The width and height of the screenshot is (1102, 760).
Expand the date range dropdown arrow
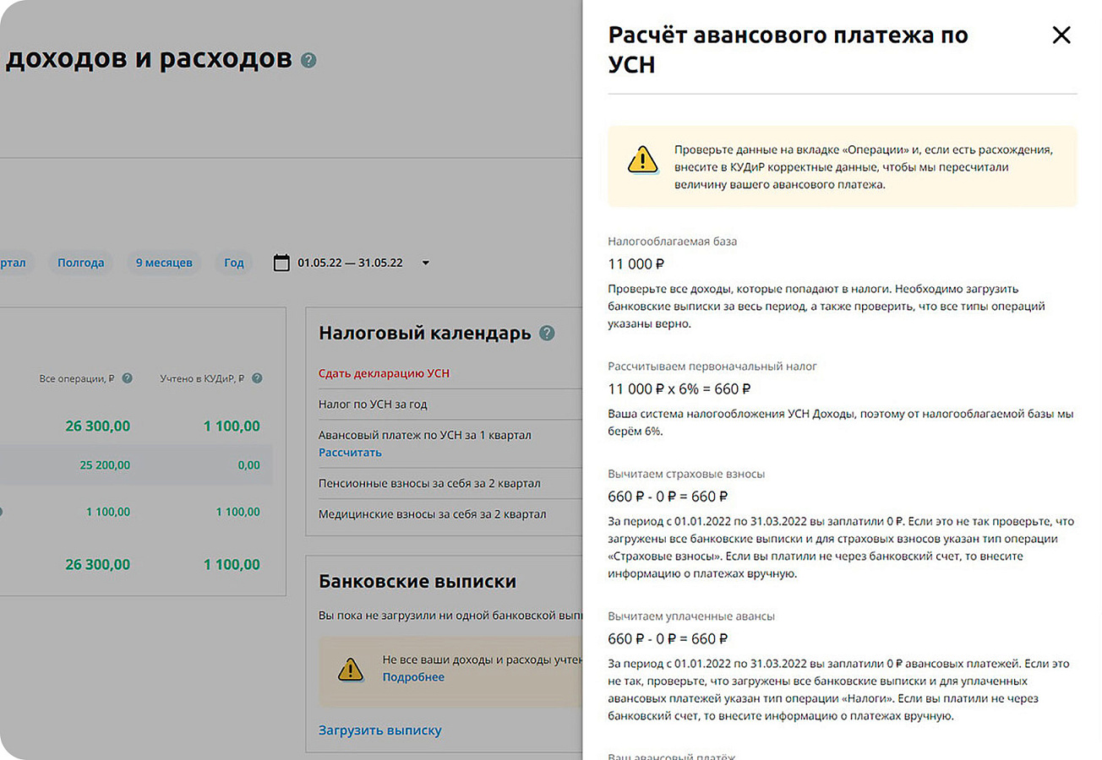426,263
